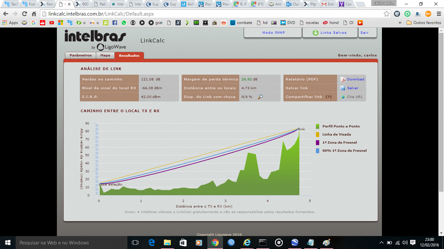Go to the browser Home page
444x249 pixels.
tap(34, 14)
